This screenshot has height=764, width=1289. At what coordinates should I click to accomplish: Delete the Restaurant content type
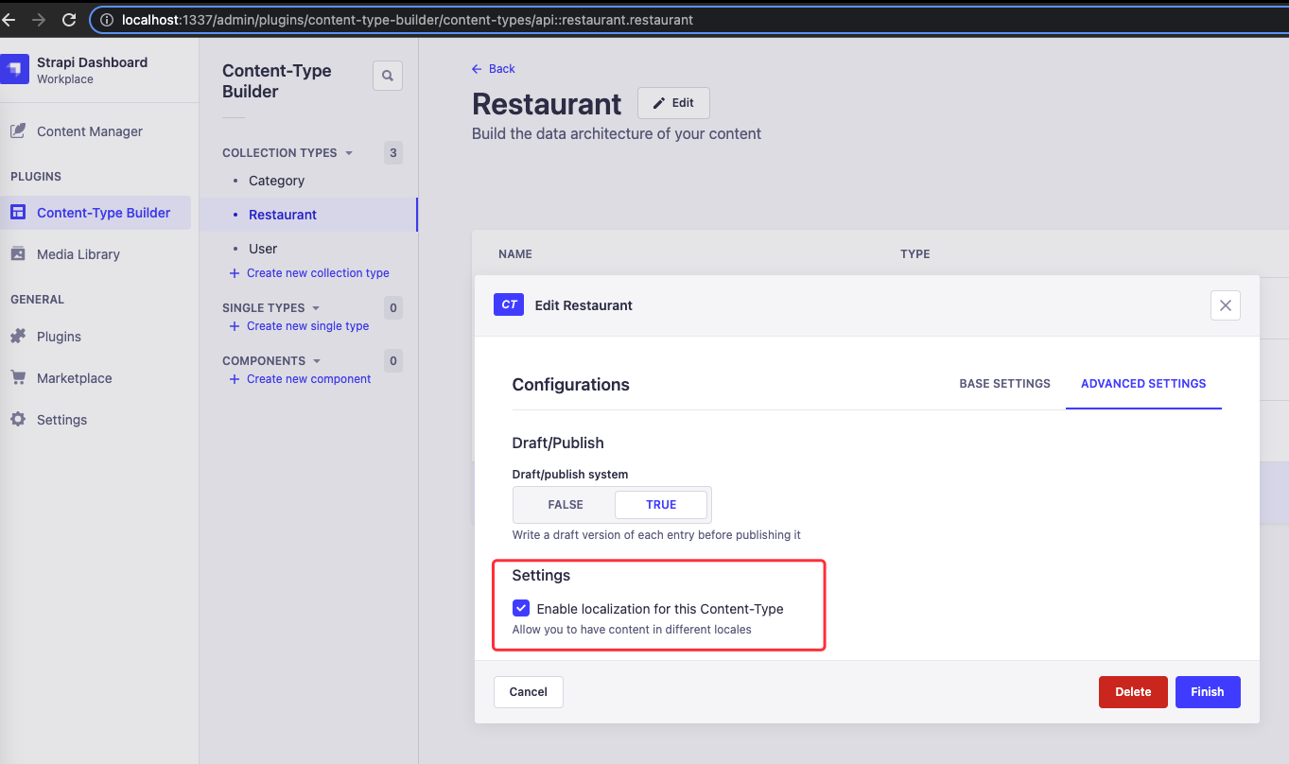[1133, 691]
